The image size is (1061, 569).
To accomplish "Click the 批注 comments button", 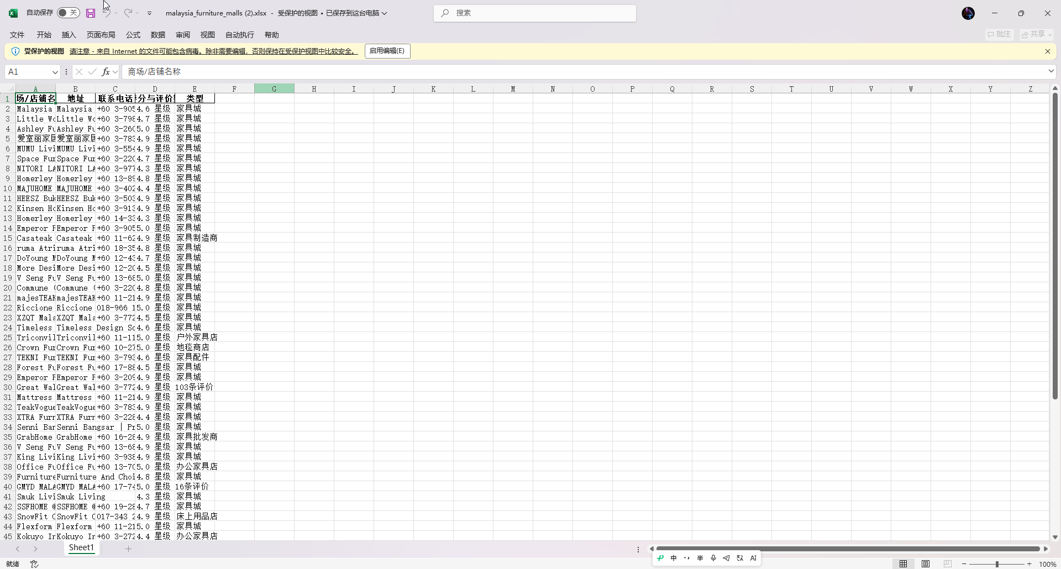I will tap(1000, 34).
